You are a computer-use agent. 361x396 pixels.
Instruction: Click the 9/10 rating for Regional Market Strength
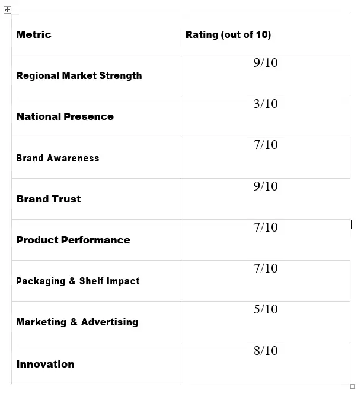point(266,62)
